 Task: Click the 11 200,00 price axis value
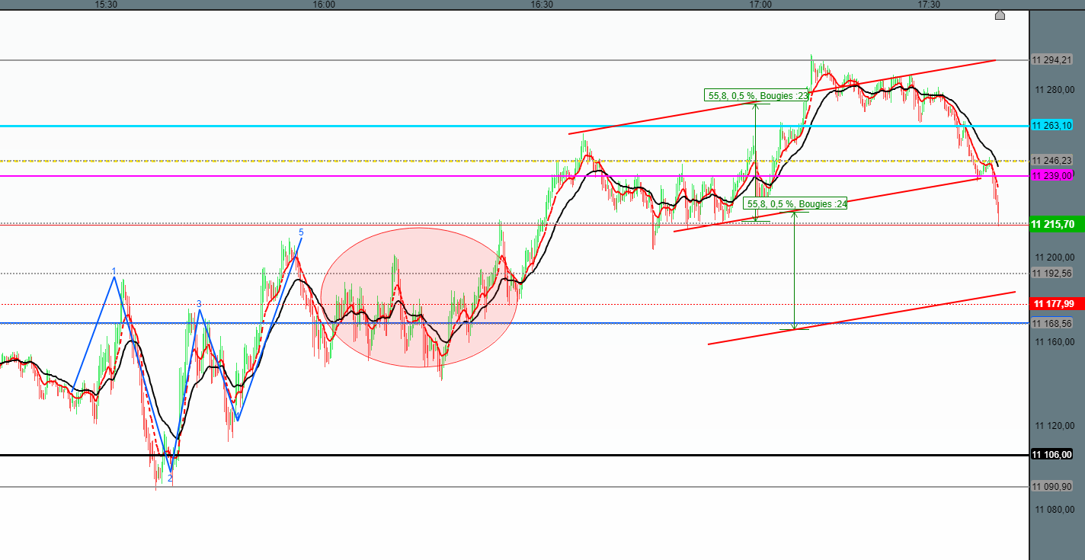point(1055,258)
